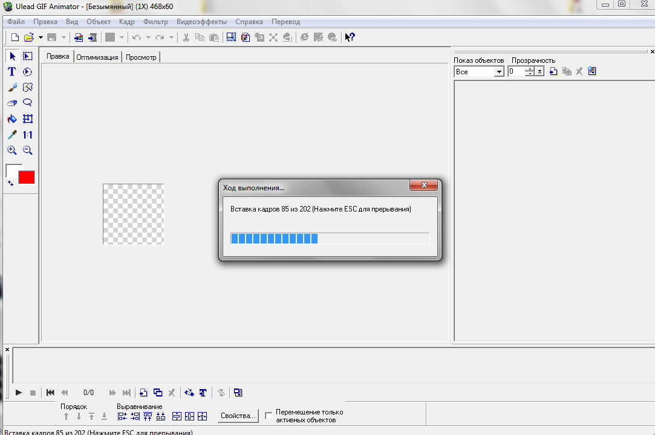
Task: Click the context help pointer icon
Action: pos(350,37)
